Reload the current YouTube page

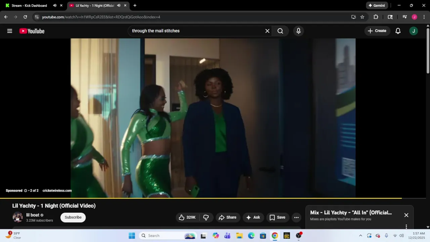click(x=25, y=17)
